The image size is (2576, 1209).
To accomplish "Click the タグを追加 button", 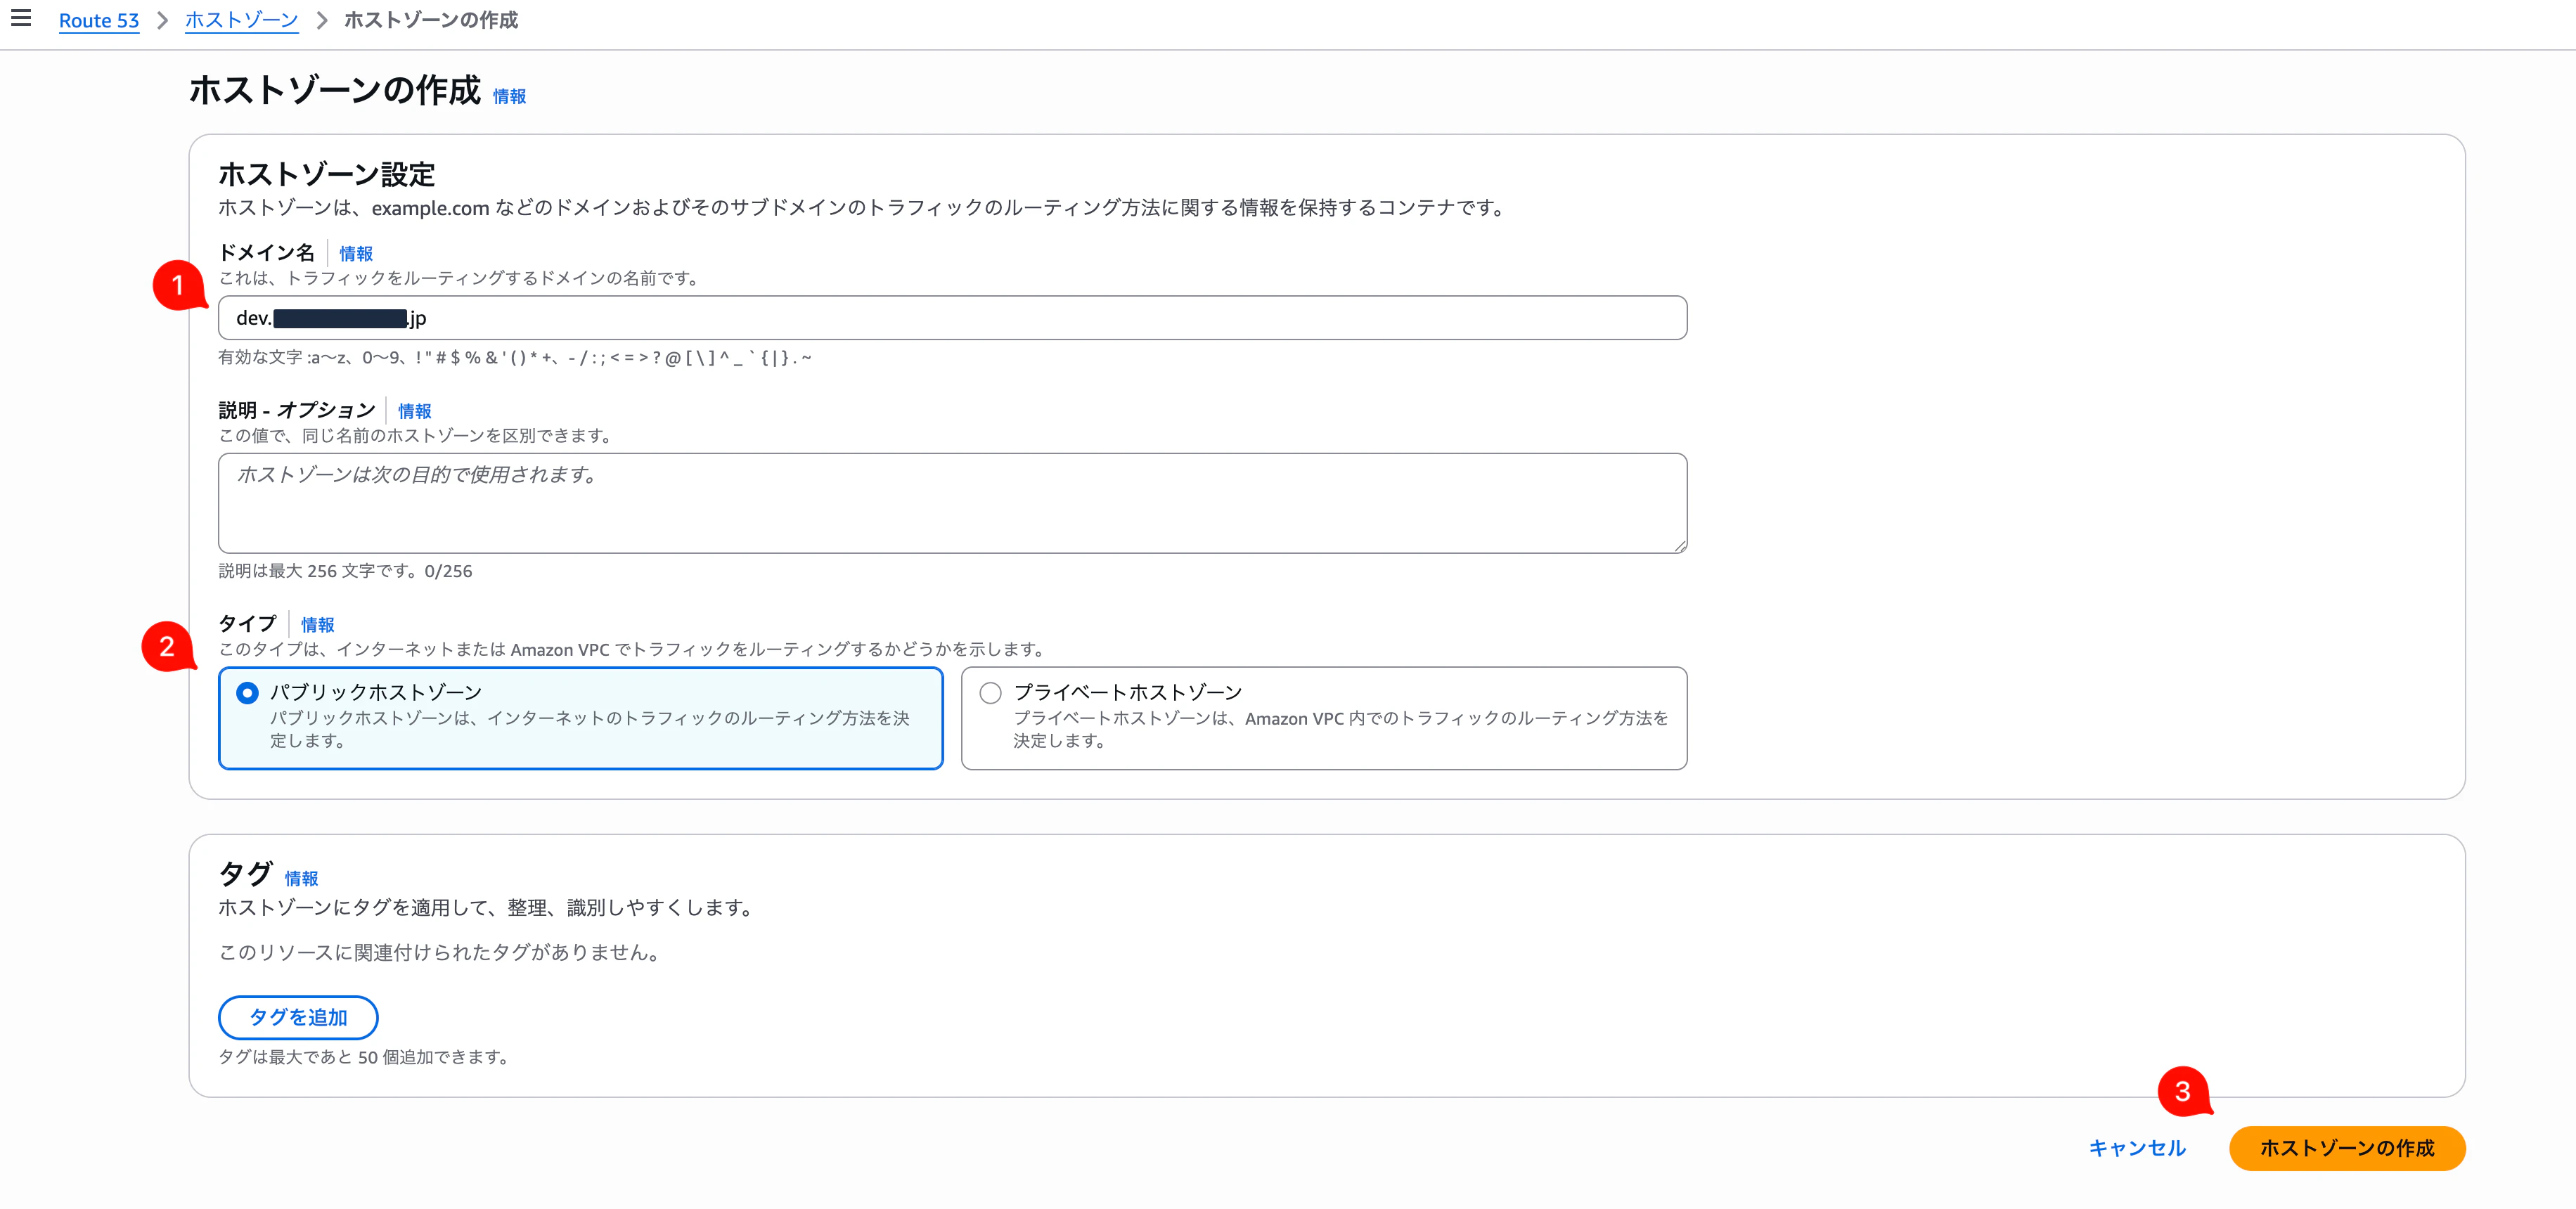I will 298,1017.
